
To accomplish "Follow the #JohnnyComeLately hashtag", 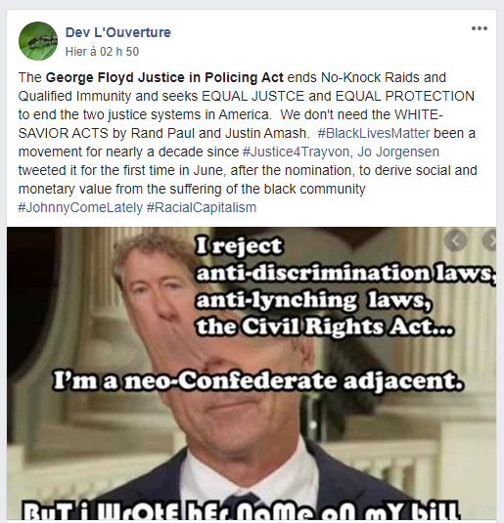I will 80,207.
